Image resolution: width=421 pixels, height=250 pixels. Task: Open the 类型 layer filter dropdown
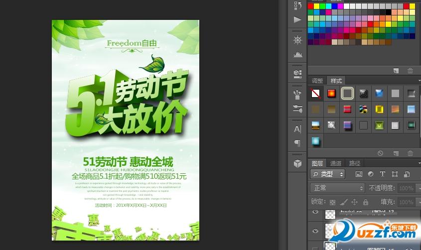(x=327, y=174)
